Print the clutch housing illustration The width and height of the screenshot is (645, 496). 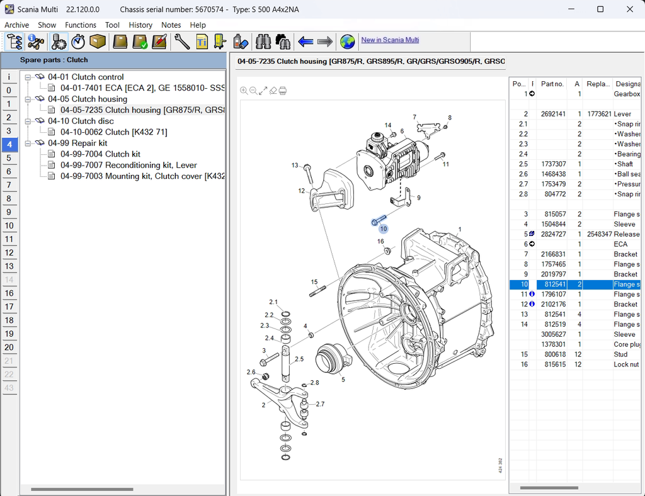pos(283,91)
